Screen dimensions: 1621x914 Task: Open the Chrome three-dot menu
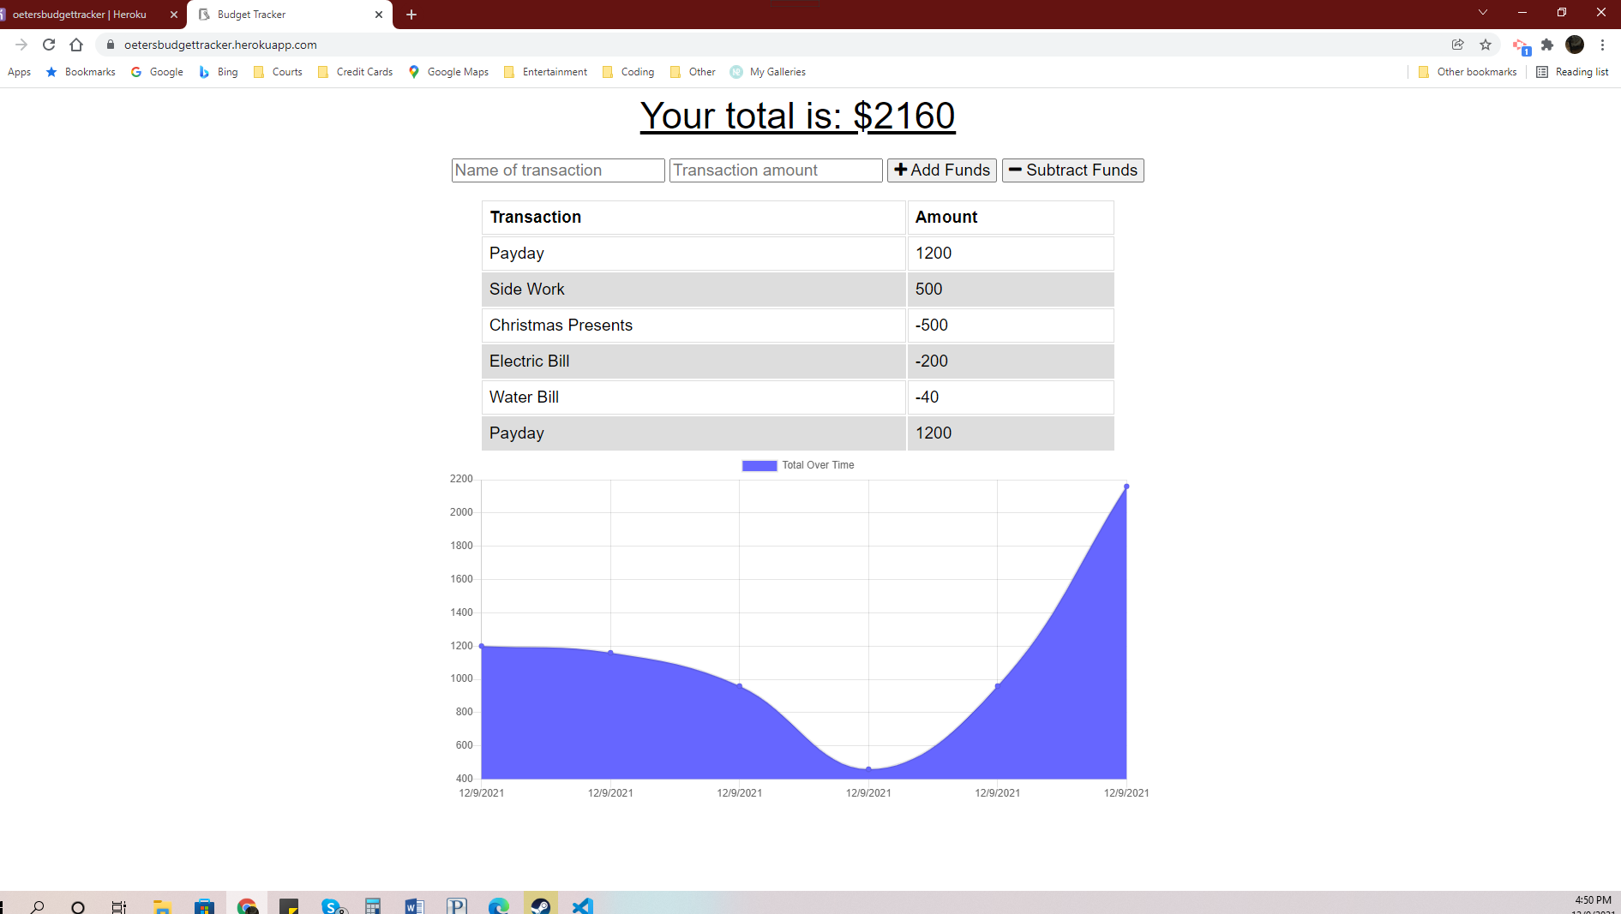pyautogui.click(x=1602, y=45)
